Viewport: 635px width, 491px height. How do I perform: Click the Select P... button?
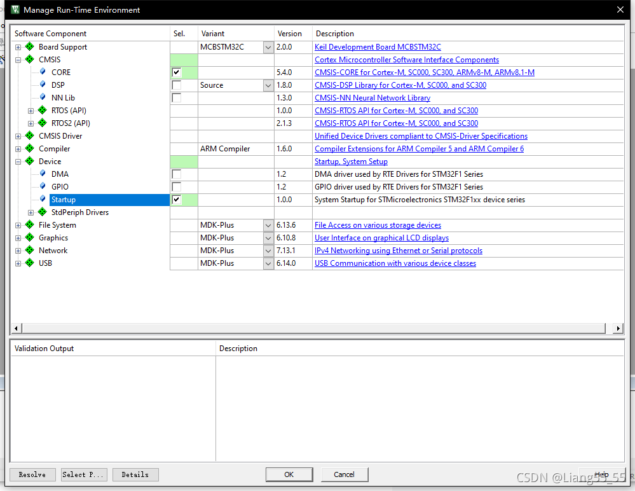pyautogui.click(x=85, y=474)
